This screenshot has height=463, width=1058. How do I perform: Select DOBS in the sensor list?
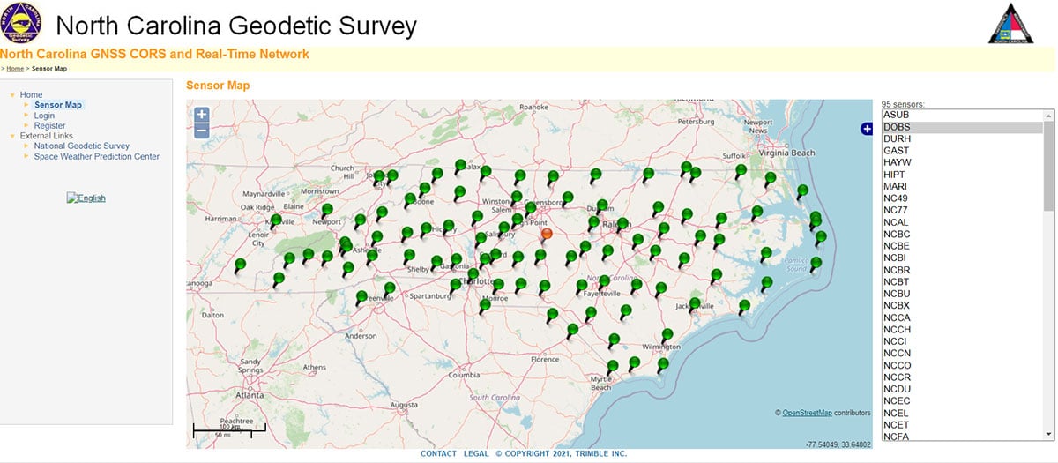coord(962,127)
